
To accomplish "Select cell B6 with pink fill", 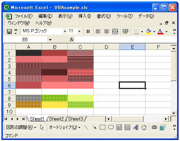I will click(x=54, y=85).
